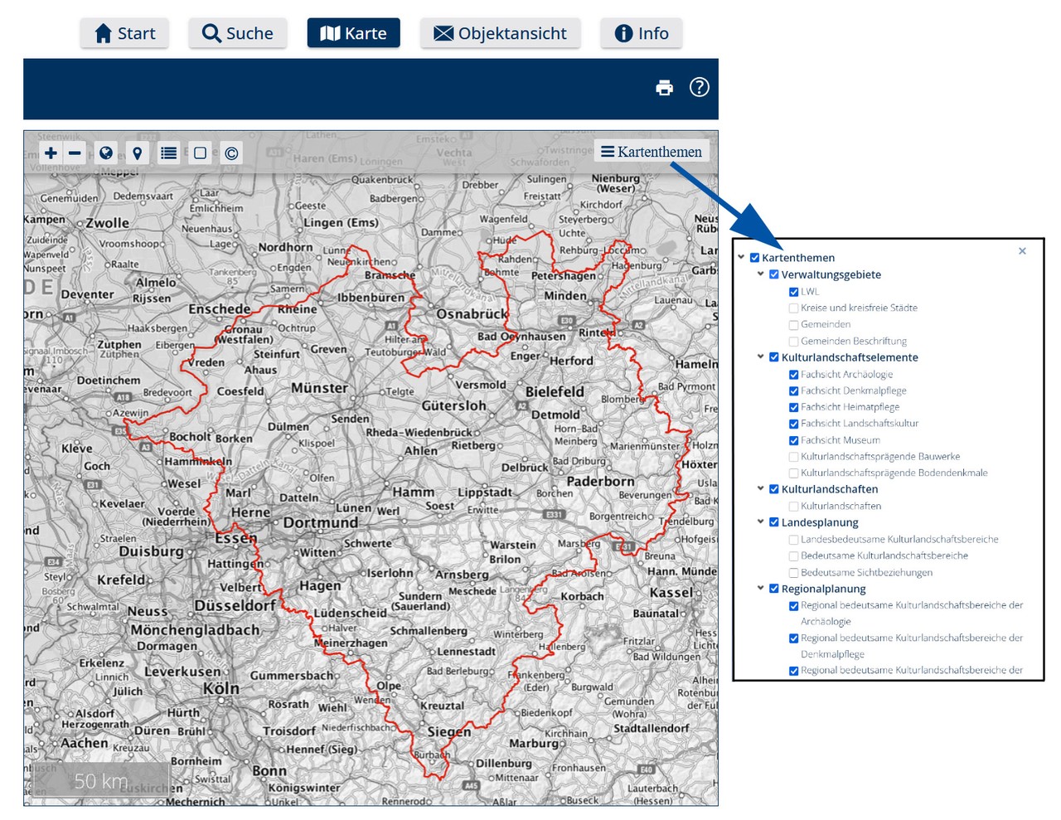Collapse the Landesplanung group
Image resolution: width=1061 pixels, height=820 pixels.
click(x=760, y=522)
